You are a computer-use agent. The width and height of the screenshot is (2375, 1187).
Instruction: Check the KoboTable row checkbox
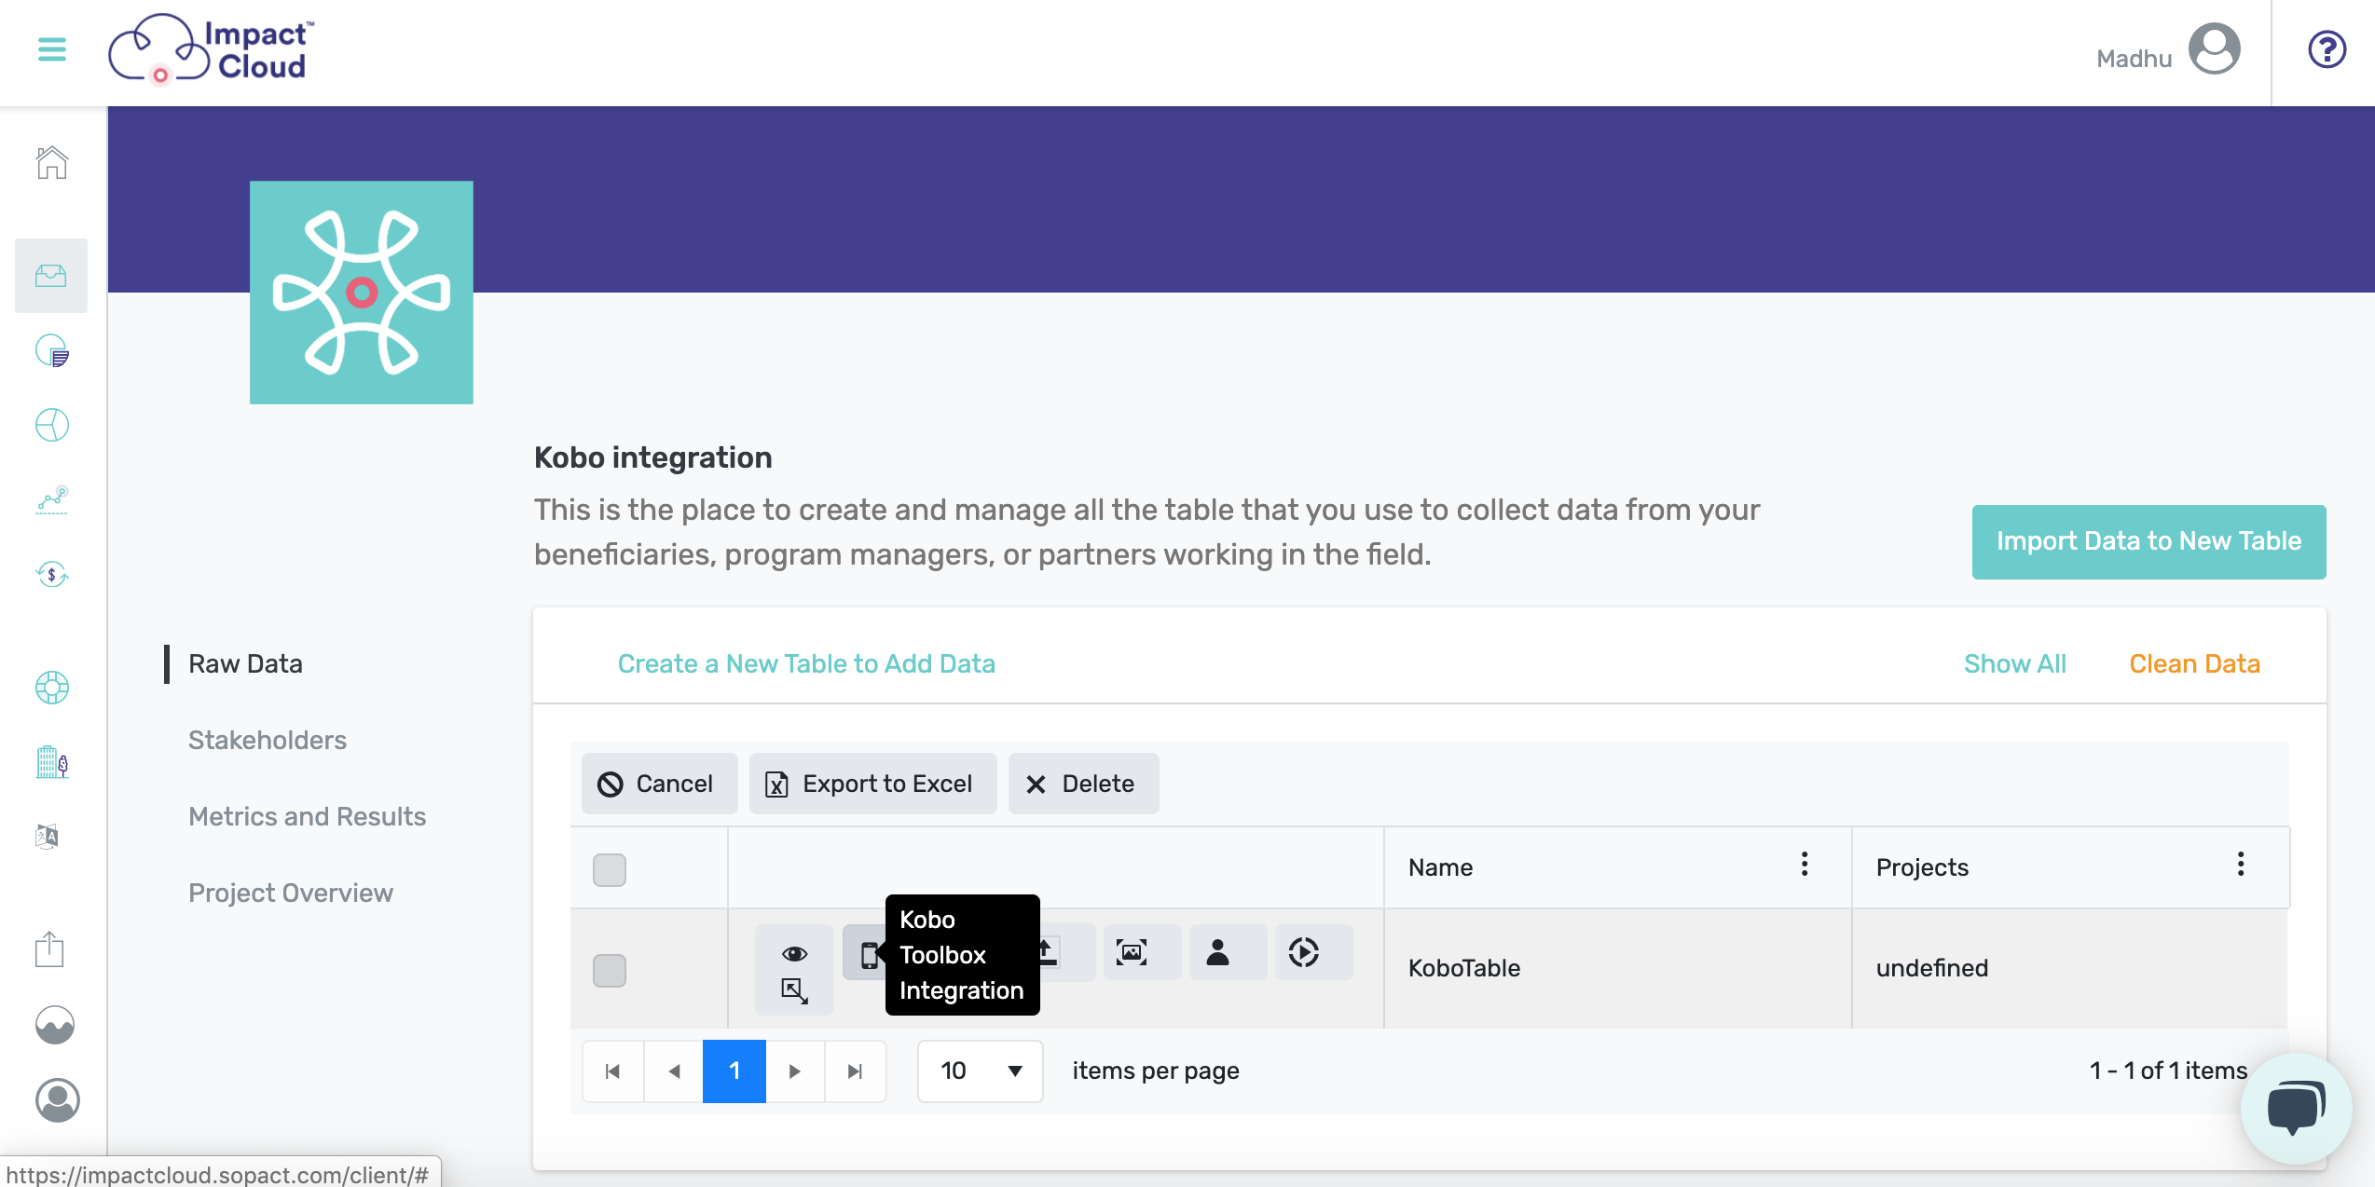pos(610,970)
